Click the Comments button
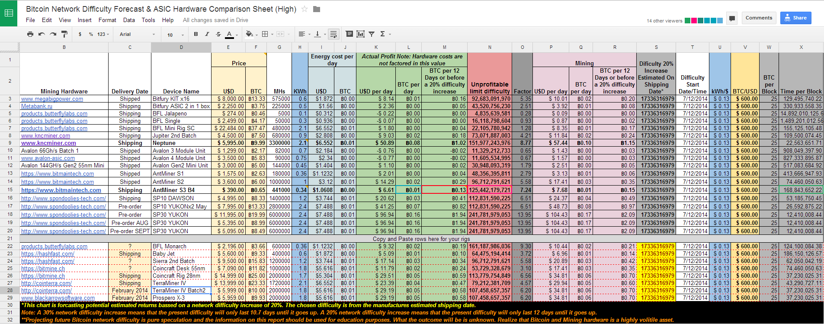Image resolution: width=824 pixels, height=324 pixels. tap(759, 18)
